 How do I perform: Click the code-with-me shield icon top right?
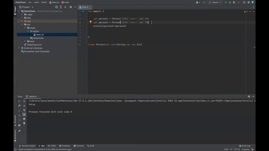[x=253, y=3]
